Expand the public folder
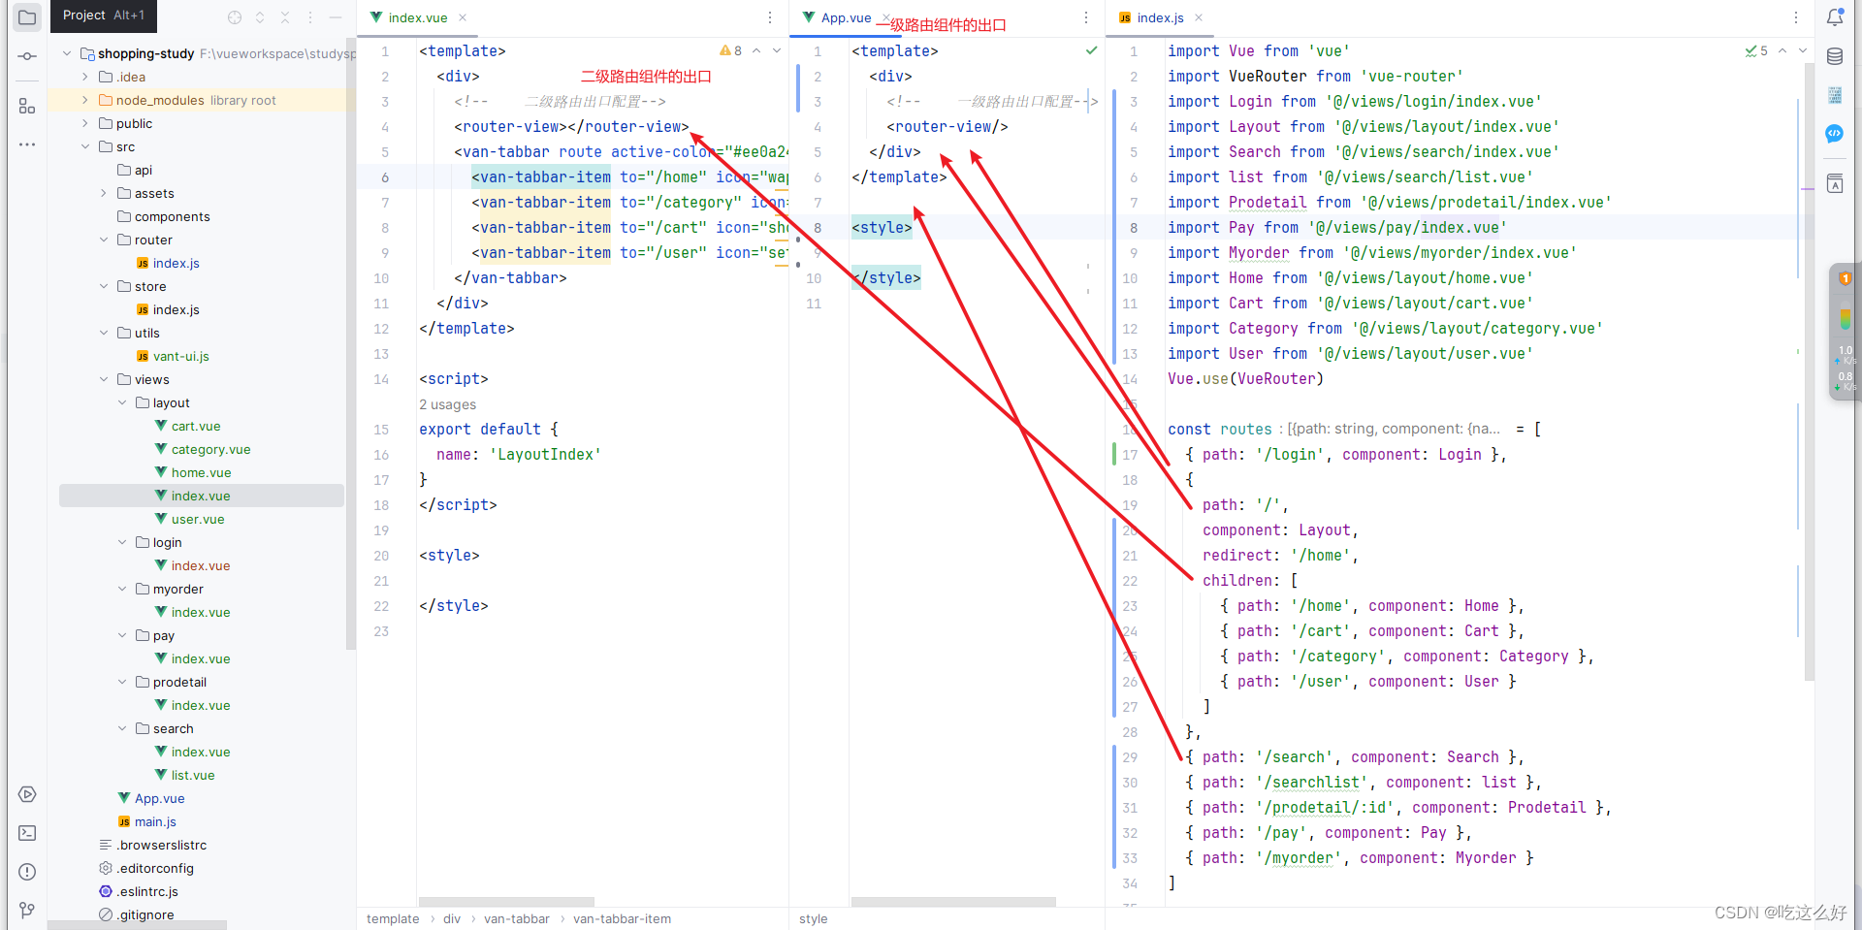The width and height of the screenshot is (1862, 930). pos(85,123)
